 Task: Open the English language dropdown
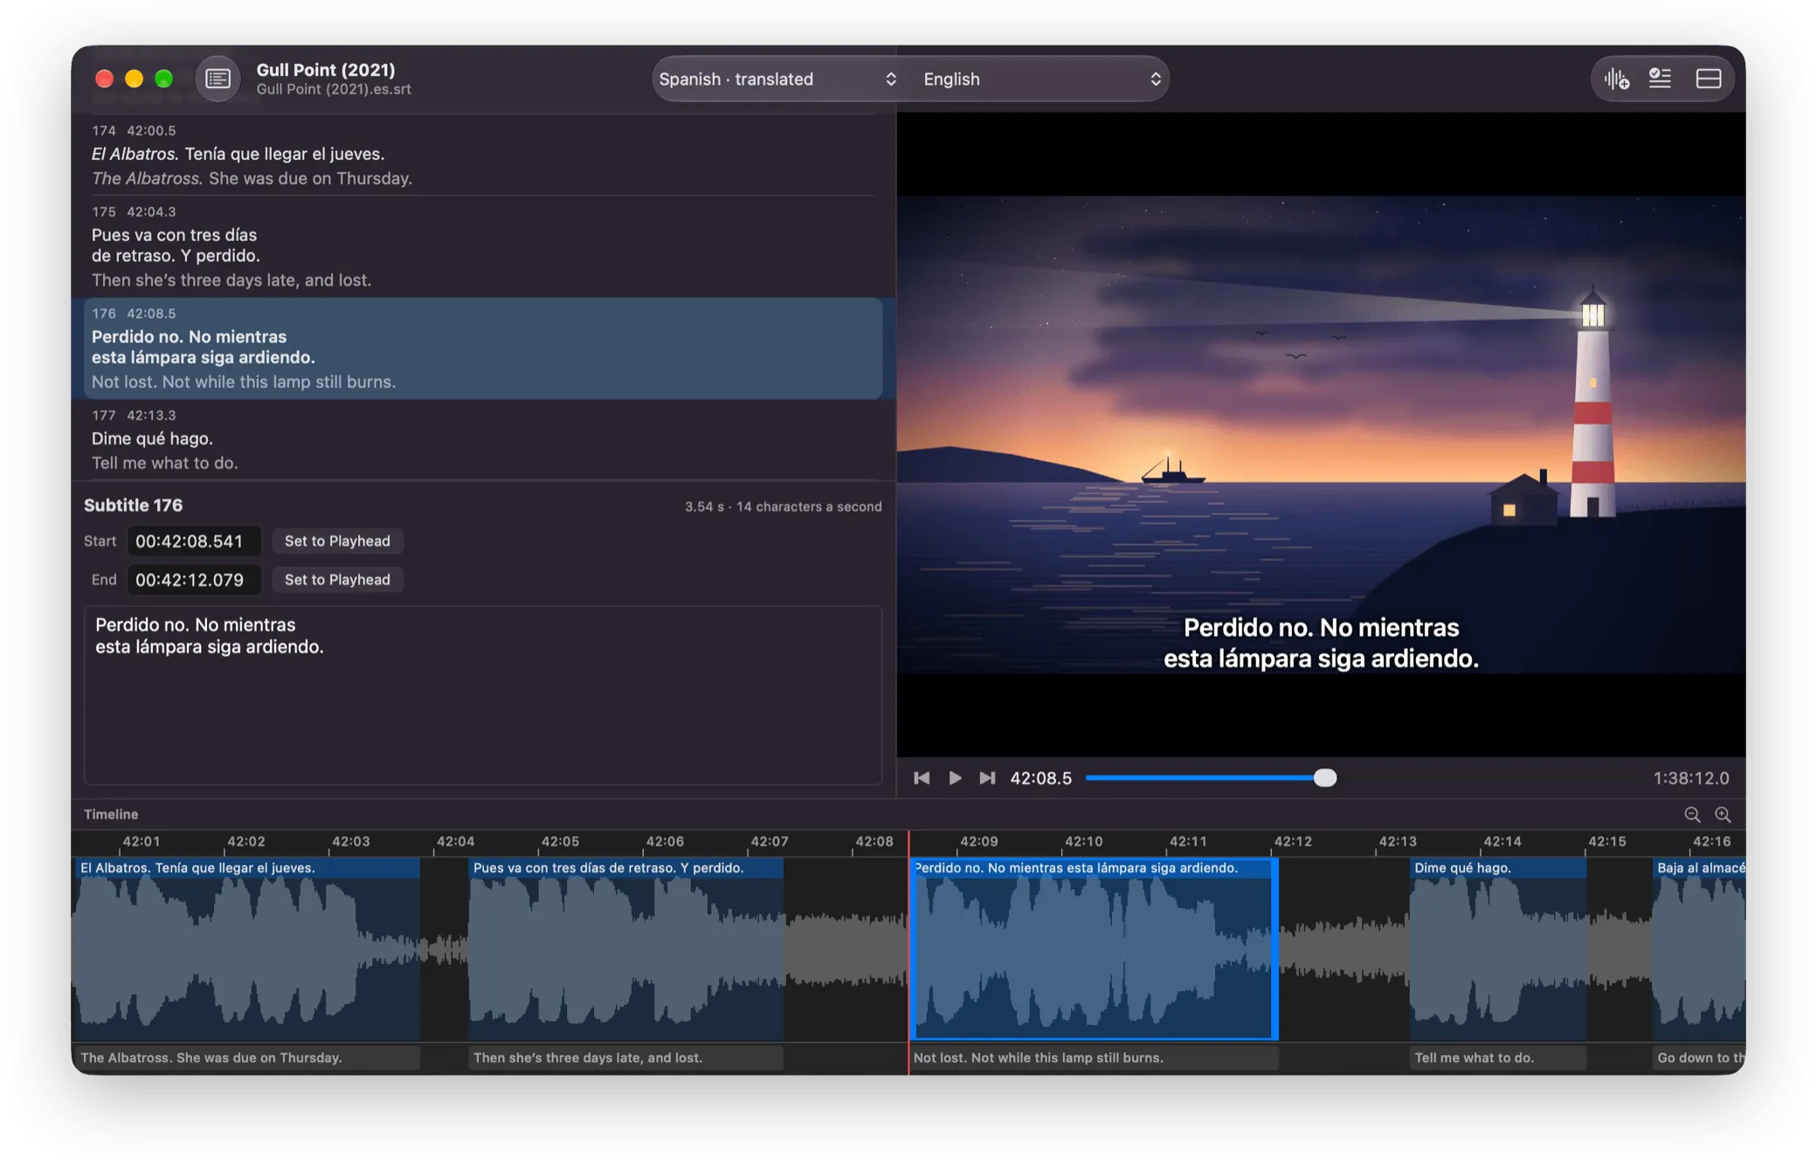pos(1041,79)
